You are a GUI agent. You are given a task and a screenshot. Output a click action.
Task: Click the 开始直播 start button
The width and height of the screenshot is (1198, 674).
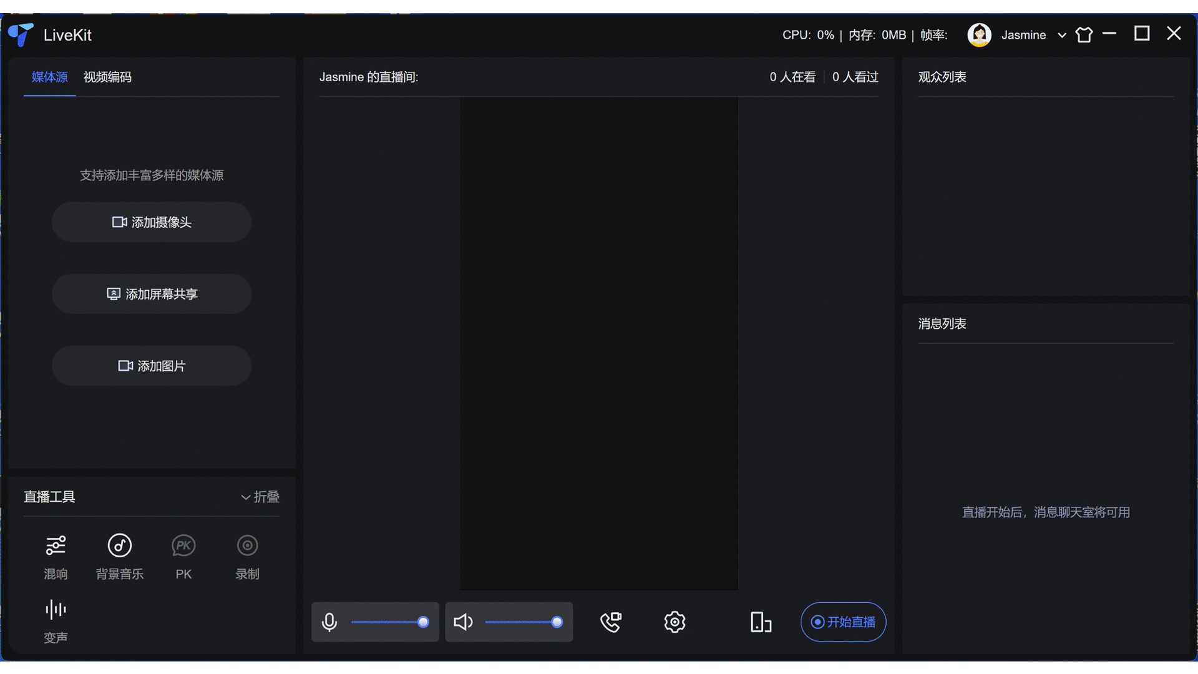pos(843,622)
